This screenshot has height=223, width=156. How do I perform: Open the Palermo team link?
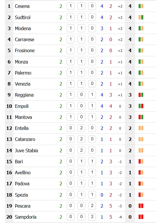pyautogui.click(x=23, y=73)
